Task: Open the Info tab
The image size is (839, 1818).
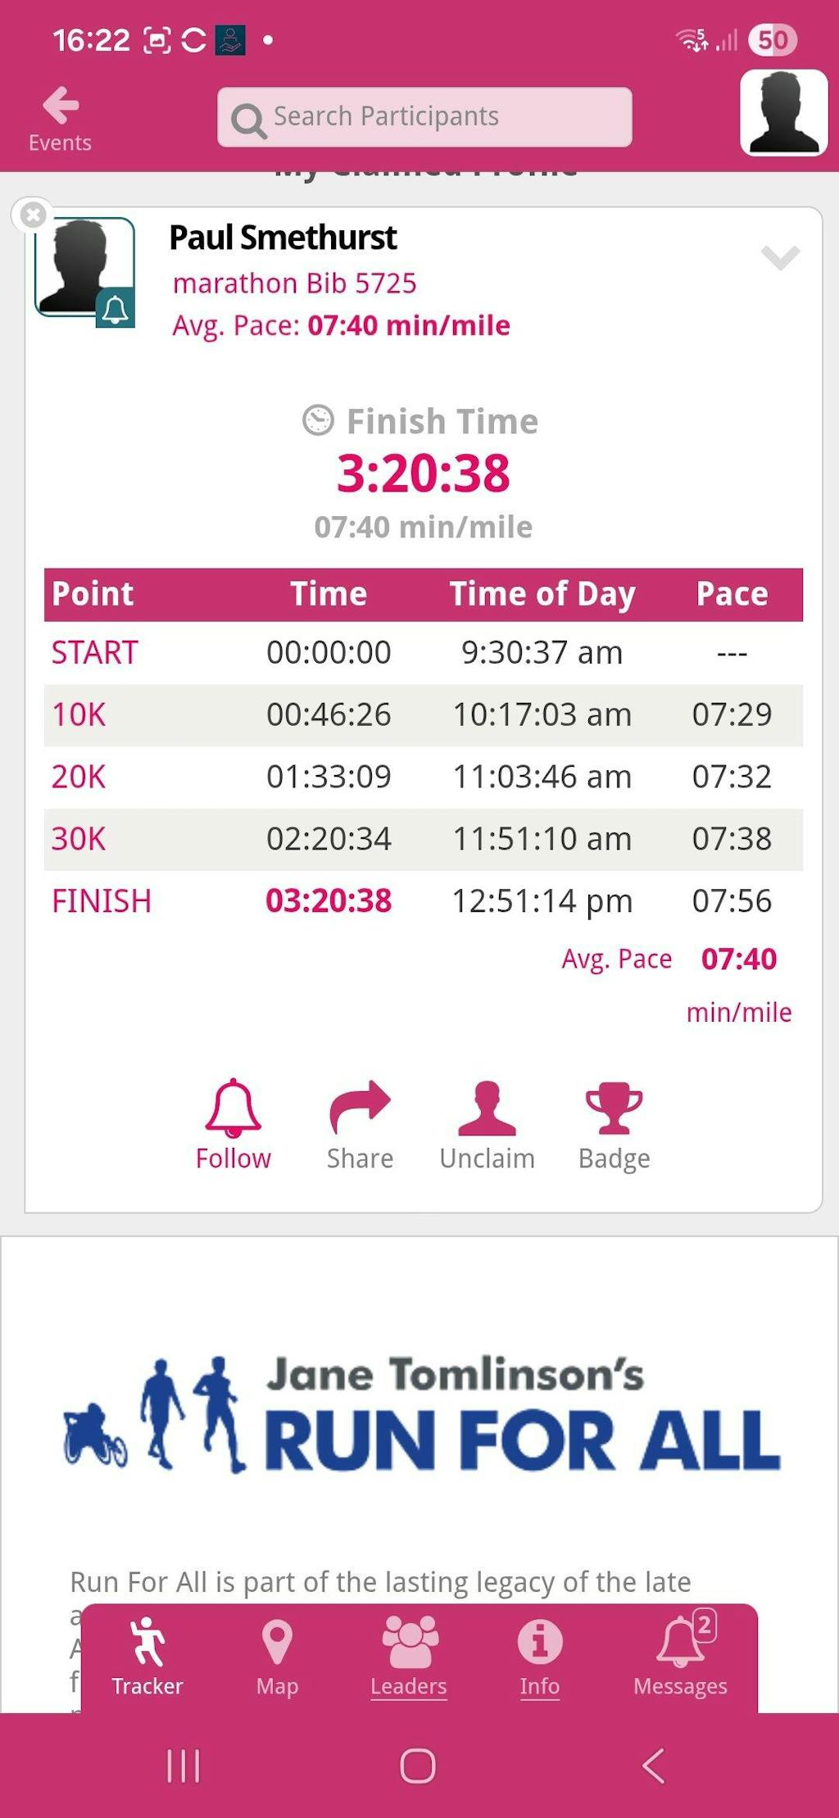Action: 539,1657
